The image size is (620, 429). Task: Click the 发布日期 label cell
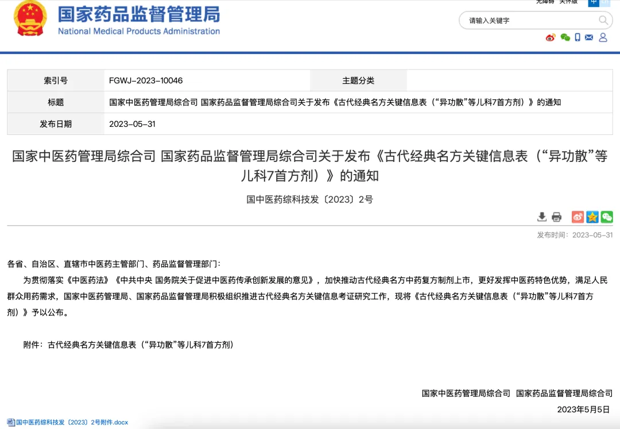tap(56, 124)
